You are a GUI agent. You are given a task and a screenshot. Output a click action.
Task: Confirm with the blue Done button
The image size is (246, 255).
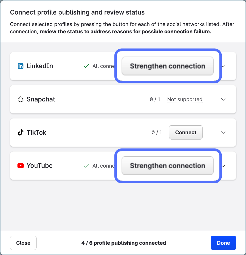click(x=223, y=243)
